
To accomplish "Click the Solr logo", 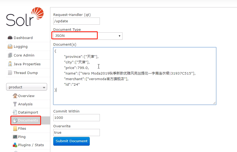I will coord(25,16).
